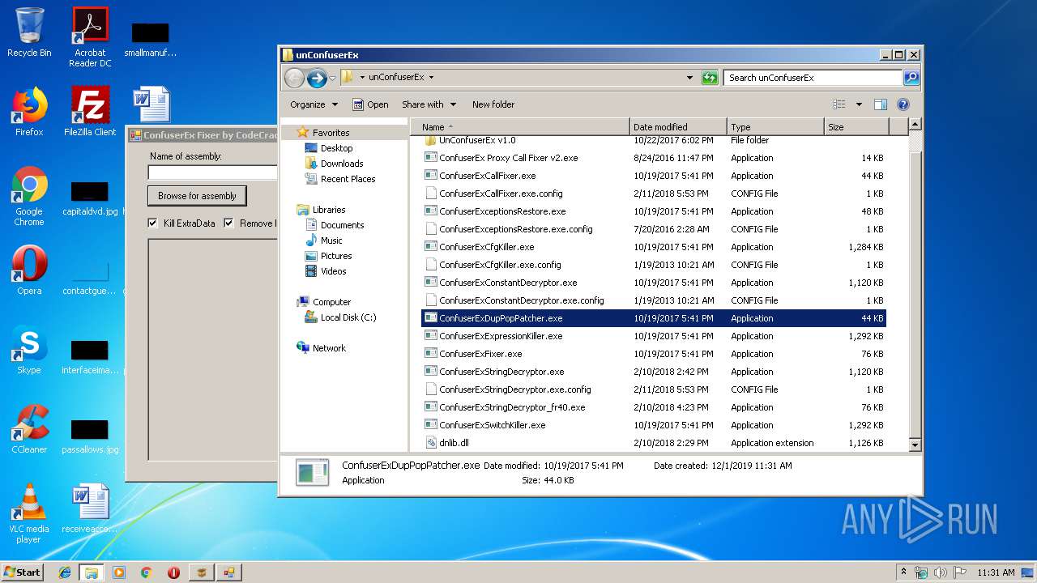Open Internet Explorer from taskbar
This screenshot has height=583, width=1037.
(x=65, y=572)
